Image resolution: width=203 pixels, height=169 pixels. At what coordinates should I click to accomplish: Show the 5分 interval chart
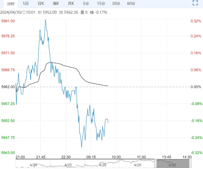pyautogui.click(x=86, y=3)
